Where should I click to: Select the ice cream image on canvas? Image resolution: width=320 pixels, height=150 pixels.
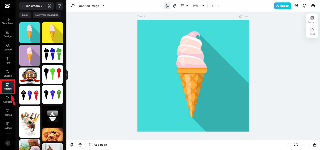(x=193, y=76)
